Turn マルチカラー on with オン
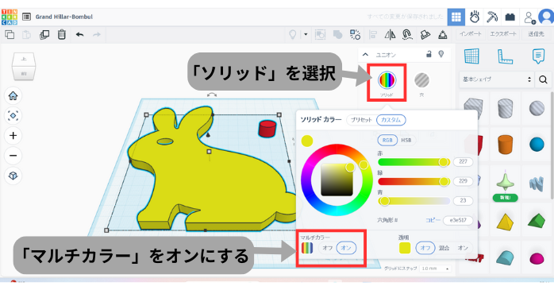554x290 pixels. coord(346,248)
